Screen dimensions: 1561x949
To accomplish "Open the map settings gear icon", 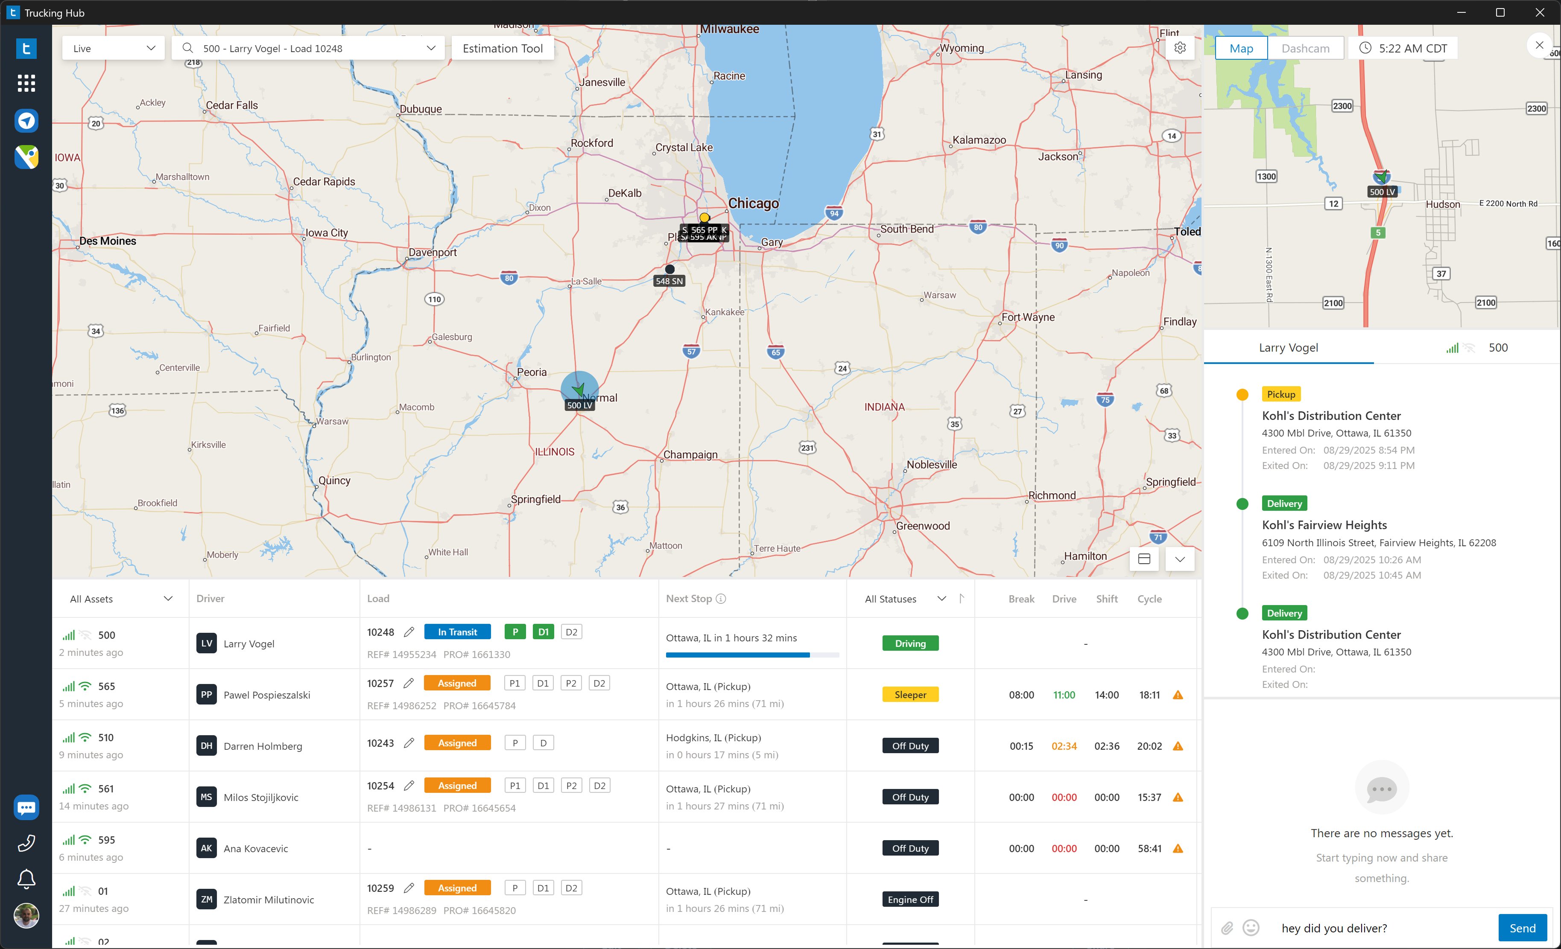I will coord(1180,48).
